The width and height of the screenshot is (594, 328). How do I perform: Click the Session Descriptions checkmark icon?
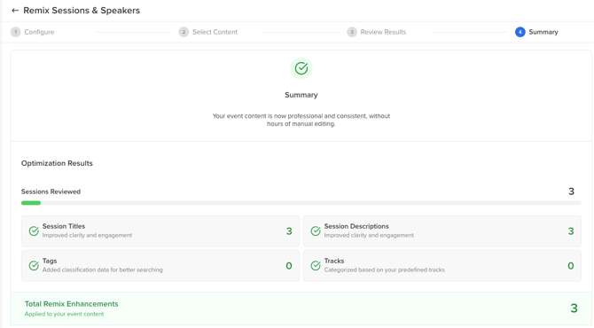pyautogui.click(x=316, y=231)
